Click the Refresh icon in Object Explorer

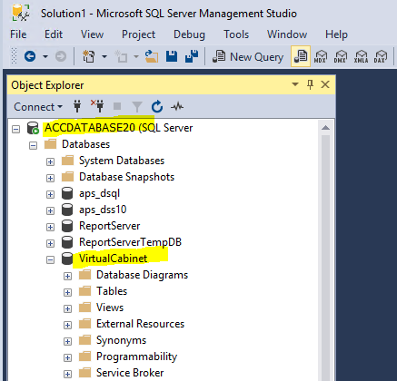click(x=157, y=106)
